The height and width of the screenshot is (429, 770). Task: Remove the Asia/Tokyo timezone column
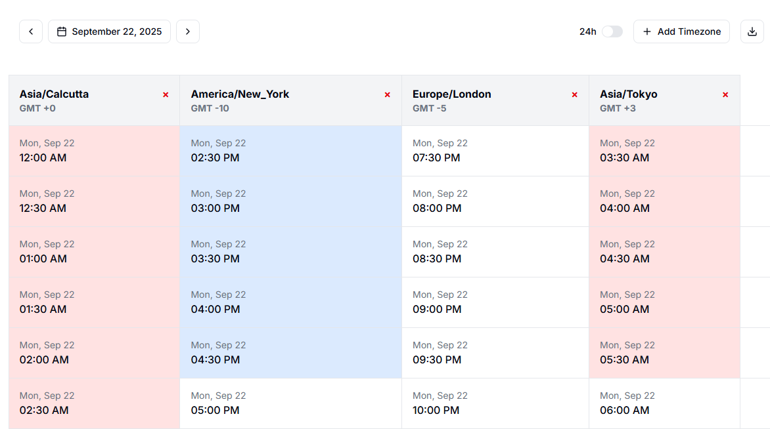pyautogui.click(x=725, y=95)
